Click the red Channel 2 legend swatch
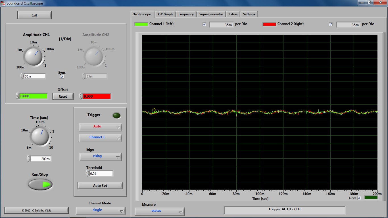388x218 pixels. point(269,24)
